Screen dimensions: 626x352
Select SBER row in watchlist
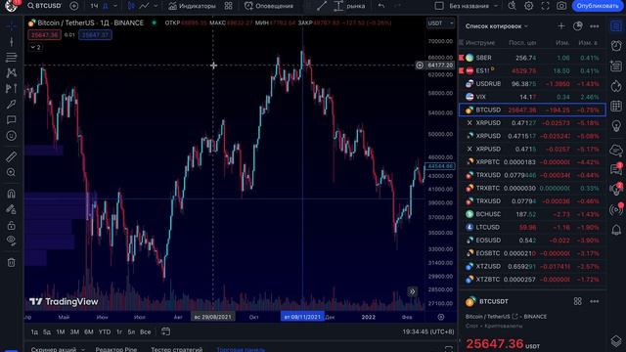pos(532,58)
